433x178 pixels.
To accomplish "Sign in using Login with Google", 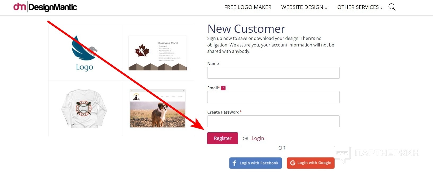I will [311, 163].
